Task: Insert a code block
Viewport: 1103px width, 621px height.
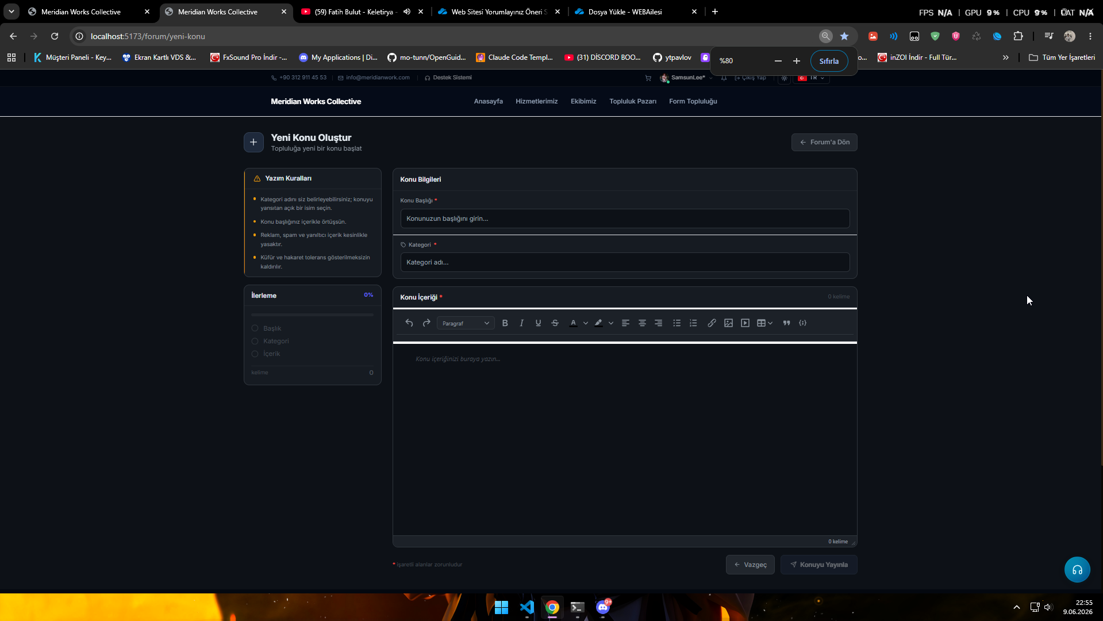Action: point(803,323)
